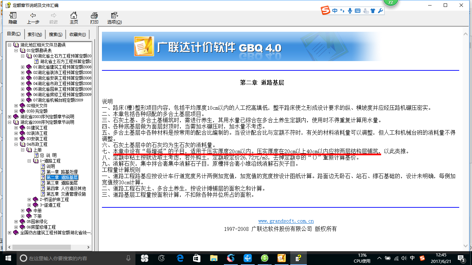Select 说明 under 1-道路工程
472x265 pixels.
(x=50, y=166)
